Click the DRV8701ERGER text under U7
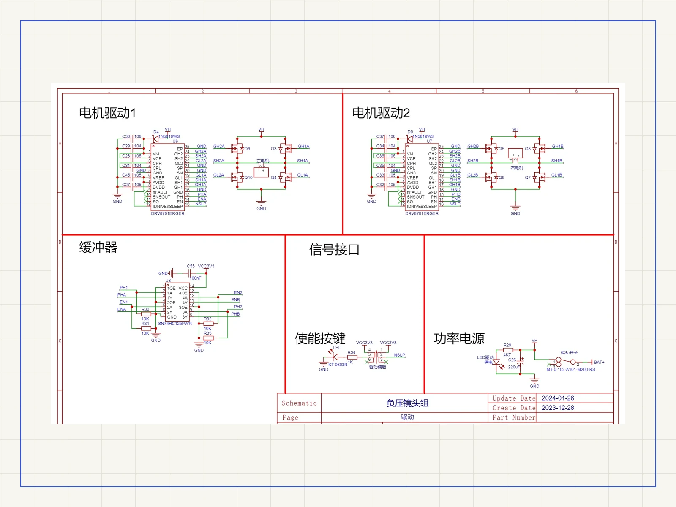Viewport: 676px width, 507px height. (422, 213)
